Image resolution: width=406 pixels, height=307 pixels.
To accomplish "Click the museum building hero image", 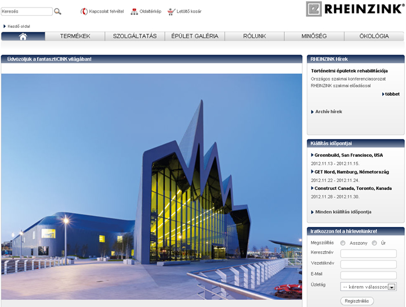I will [x=151, y=187].
